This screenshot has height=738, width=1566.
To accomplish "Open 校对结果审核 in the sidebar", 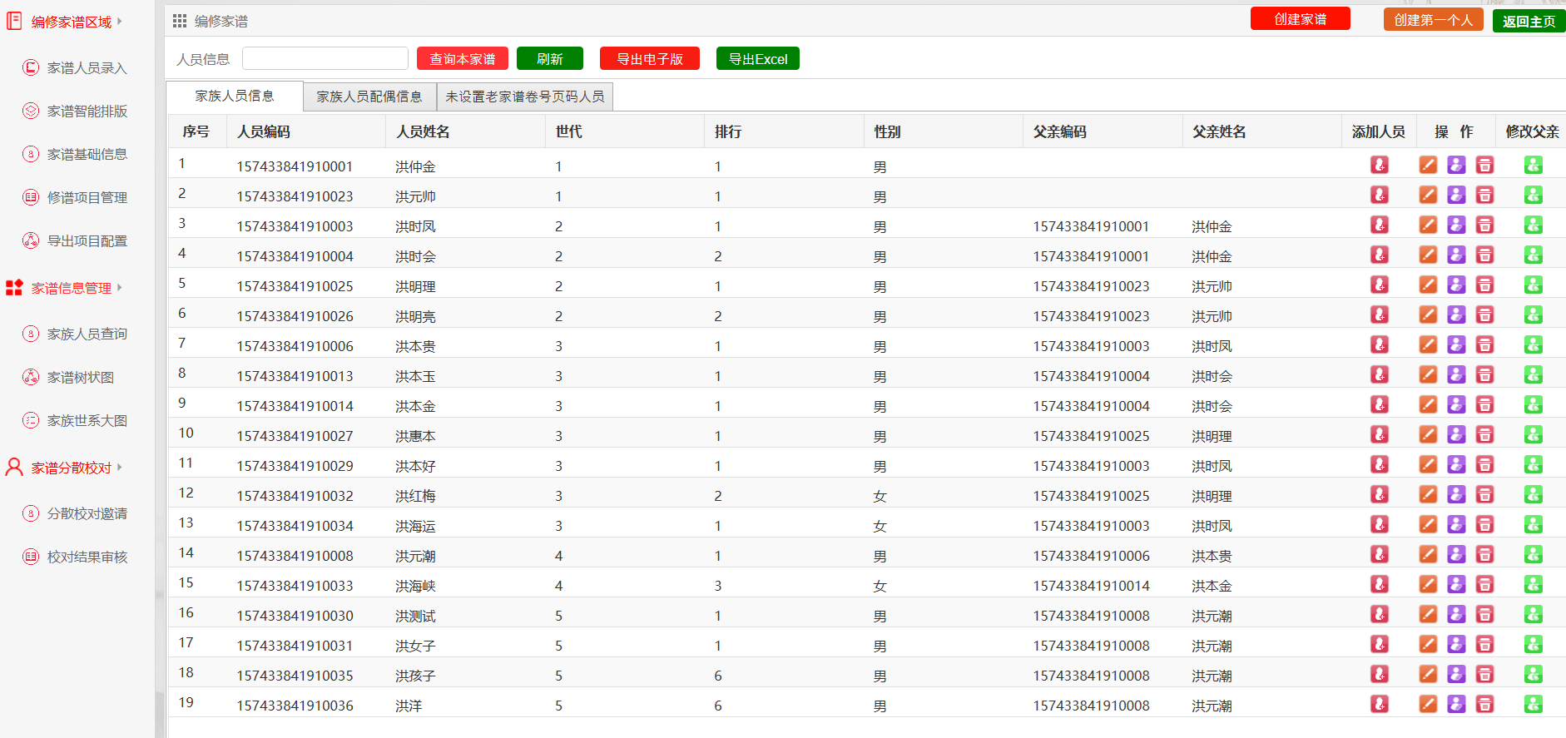I will (87, 557).
